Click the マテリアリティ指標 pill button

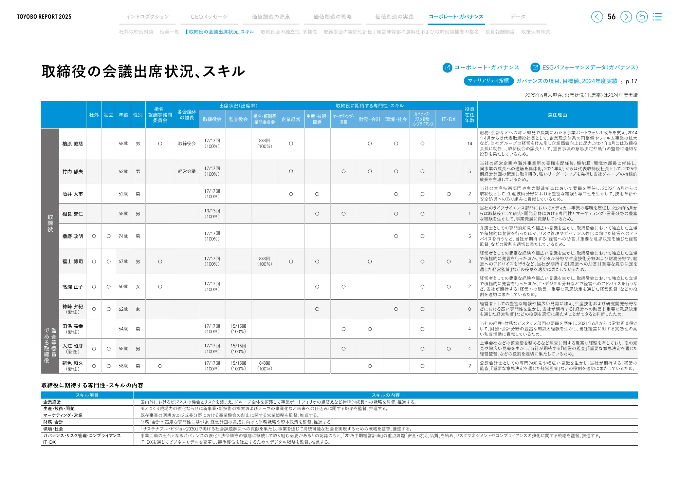pos(488,81)
